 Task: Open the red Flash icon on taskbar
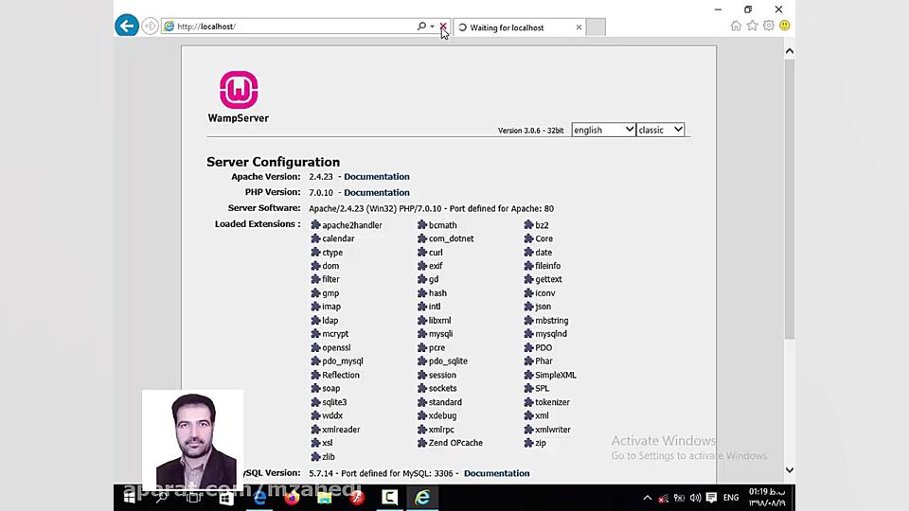357,498
